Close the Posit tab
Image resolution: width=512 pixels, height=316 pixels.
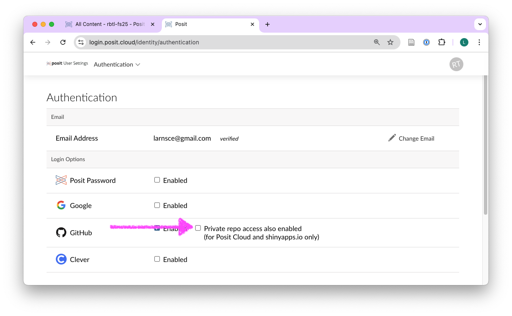pos(252,24)
